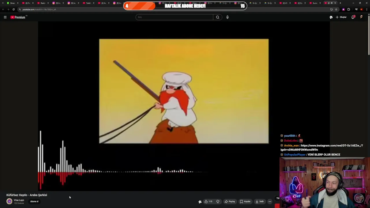Open the browser profile avatar
The image size is (370, 208).
[361, 9]
